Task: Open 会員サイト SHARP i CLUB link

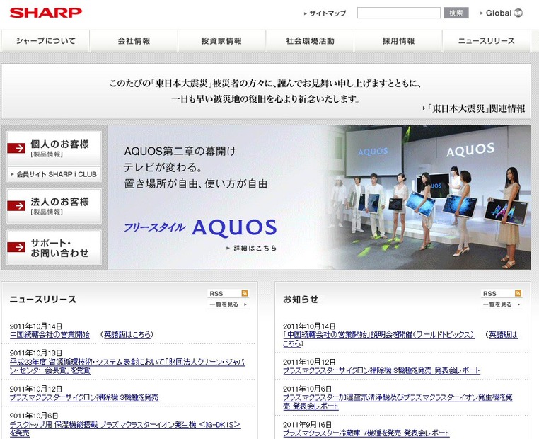Action: tap(54, 174)
